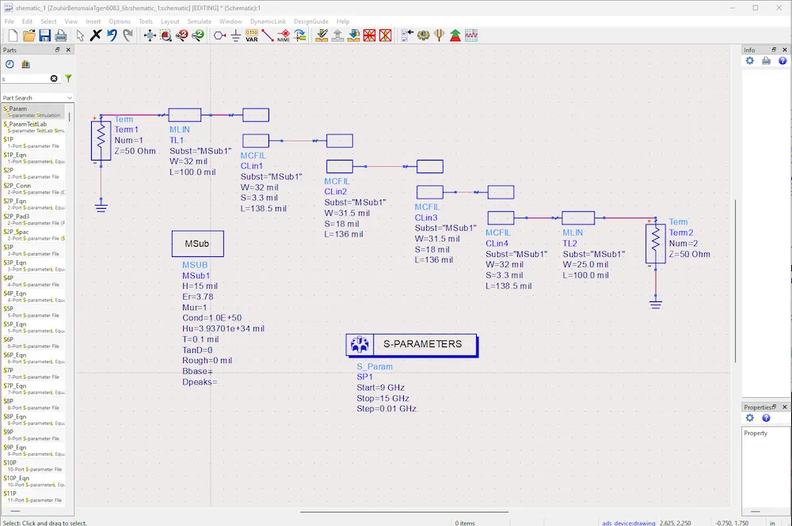Close the Parts panel
Screen dimensions: 792x526
[68, 49]
